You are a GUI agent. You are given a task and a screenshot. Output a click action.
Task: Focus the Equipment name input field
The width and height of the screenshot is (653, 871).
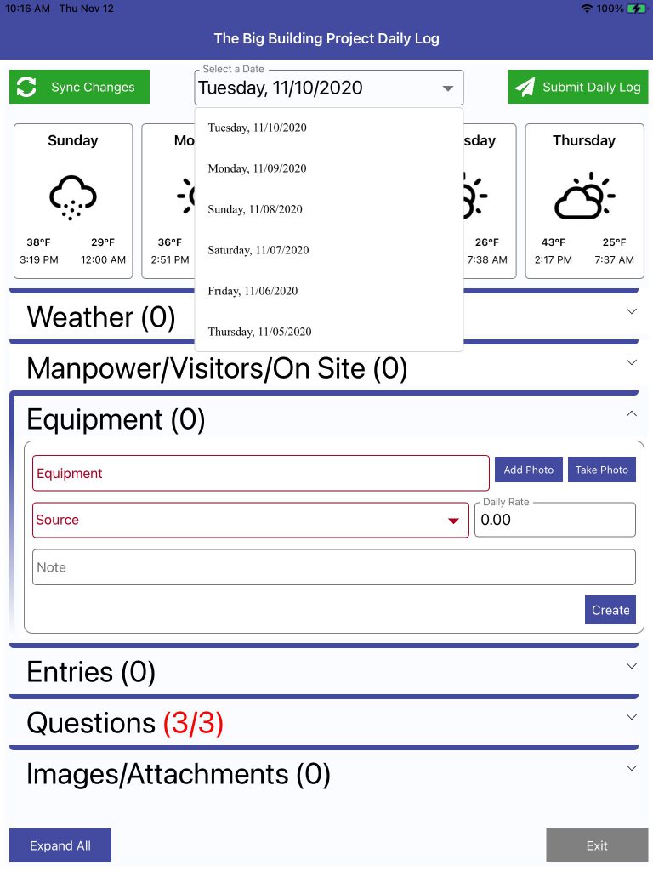pos(260,473)
